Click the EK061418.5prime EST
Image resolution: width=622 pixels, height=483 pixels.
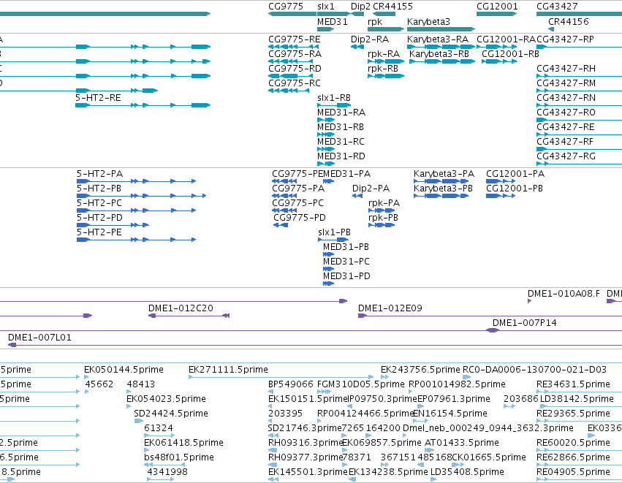coord(146,450)
